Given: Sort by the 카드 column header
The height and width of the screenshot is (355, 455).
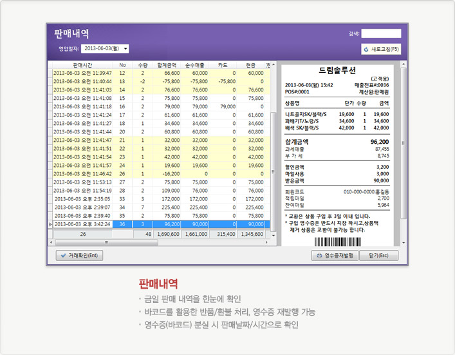Looking at the screenshot, I should pos(223,65).
